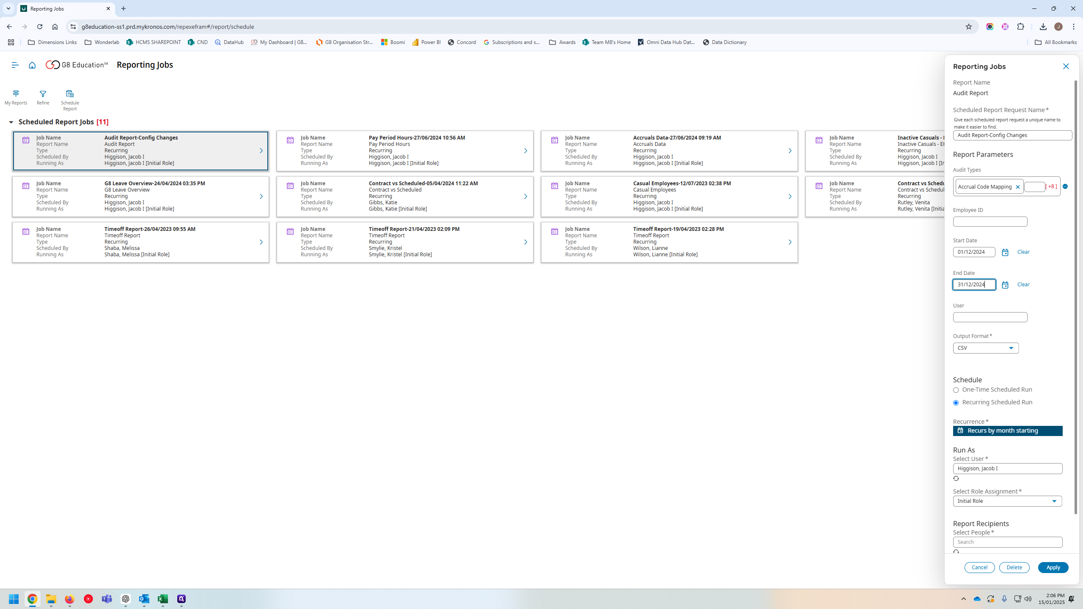The image size is (1083, 609).
Task: Click Schedule Report toolbar icon
Action: pyautogui.click(x=70, y=100)
